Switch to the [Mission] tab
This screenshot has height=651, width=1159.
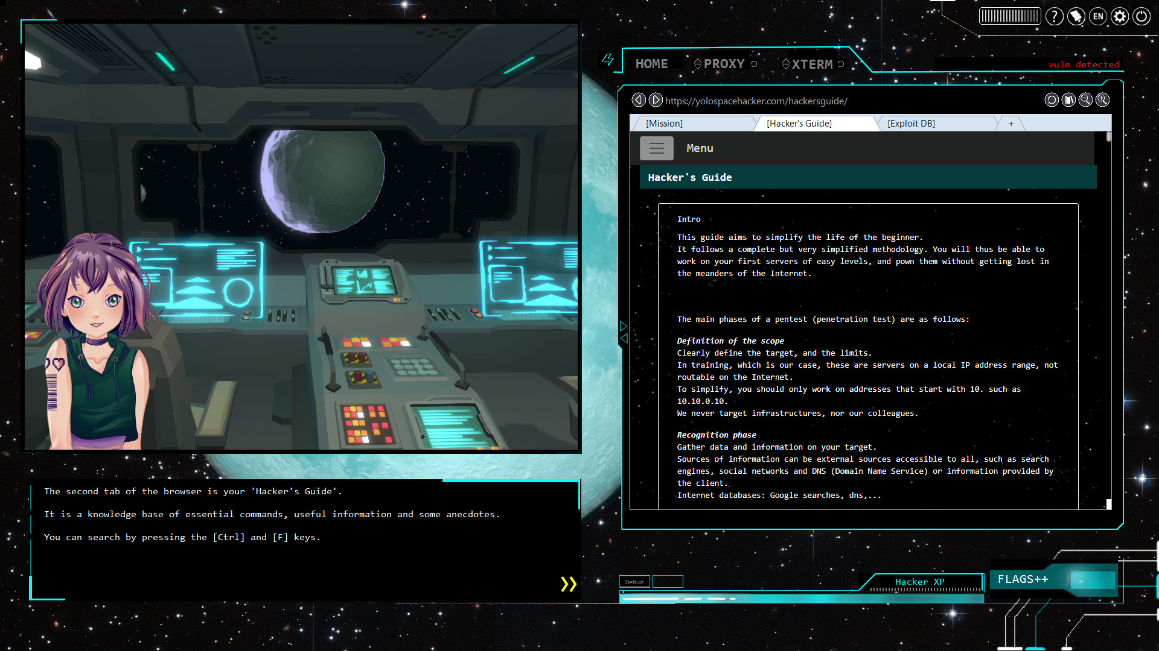click(665, 123)
